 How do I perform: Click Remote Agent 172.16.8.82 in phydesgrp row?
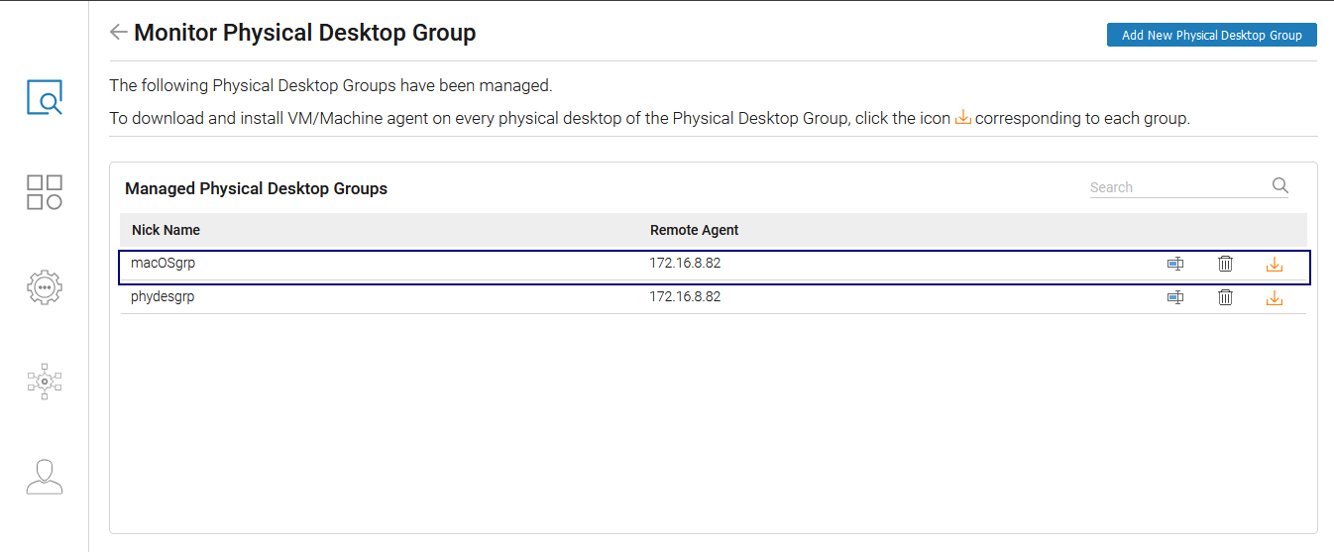tap(685, 296)
